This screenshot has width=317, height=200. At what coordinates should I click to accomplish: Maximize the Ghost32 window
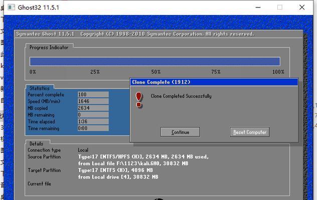click(x=280, y=7)
